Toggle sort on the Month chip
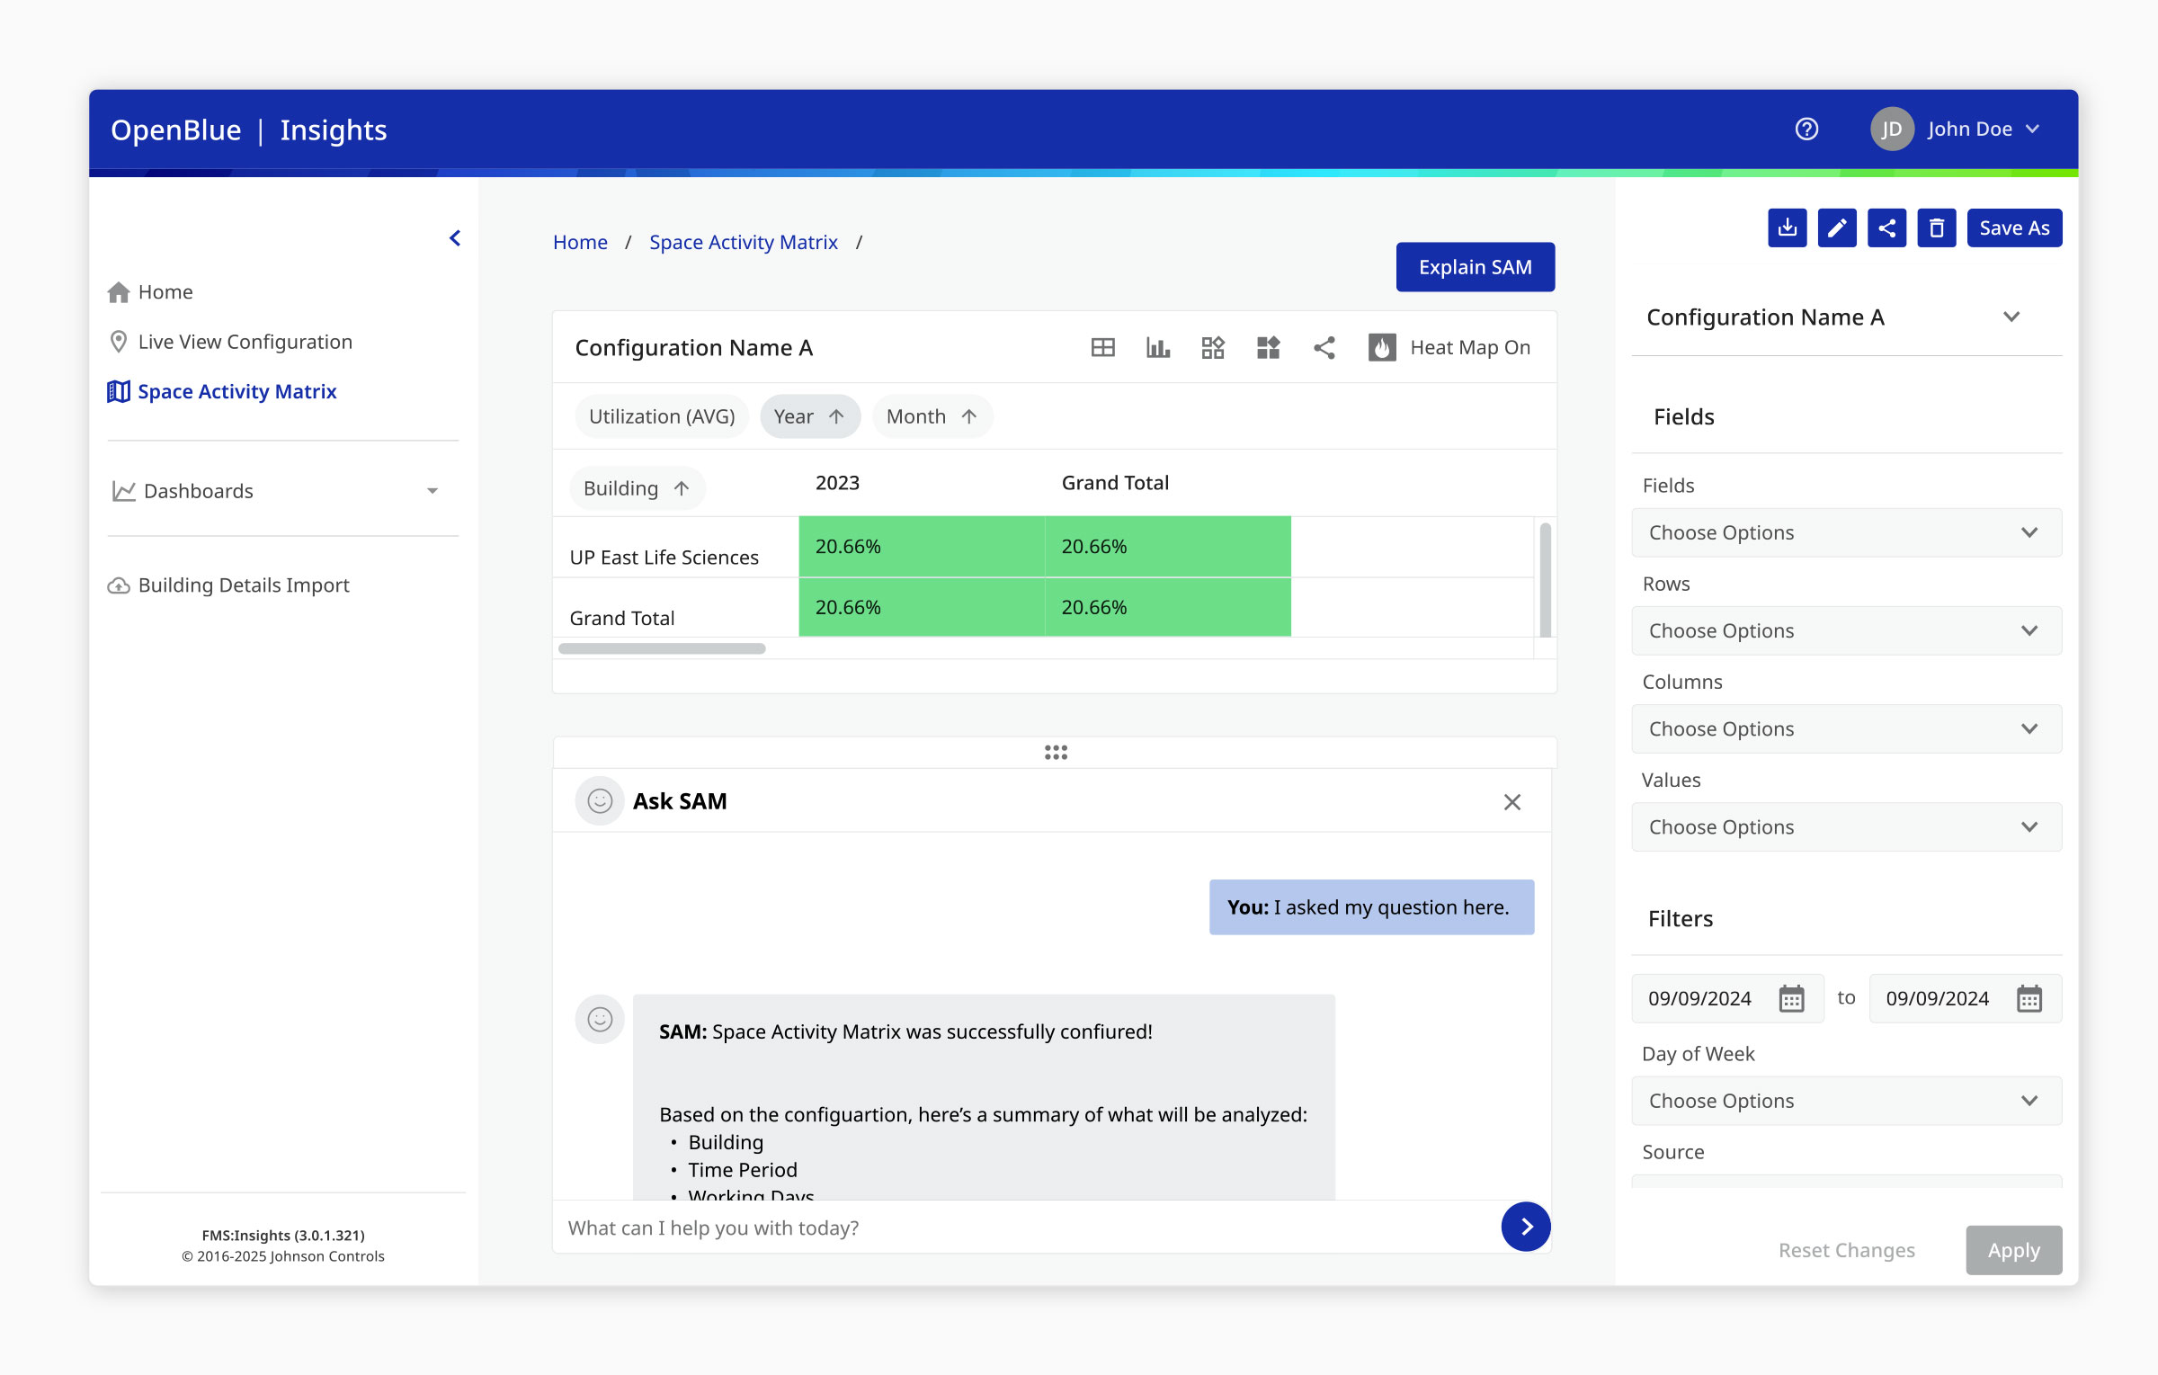Image resolution: width=2158 pixels, height=1375 pixels. coord(932,417)
